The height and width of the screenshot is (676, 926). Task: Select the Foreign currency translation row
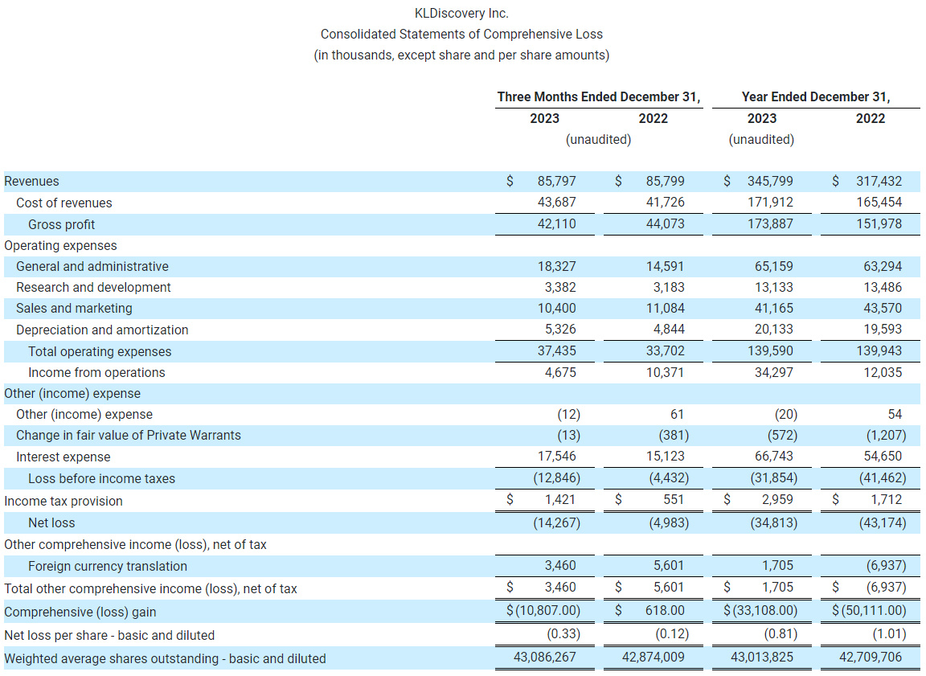point(95,565)
